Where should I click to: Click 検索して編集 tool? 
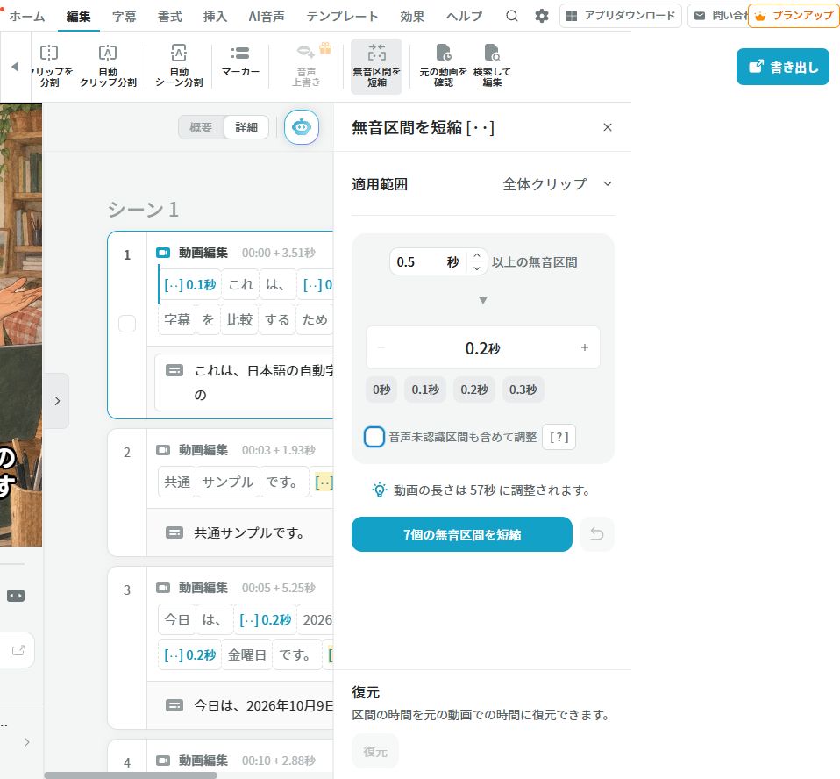pyautogui.click(x=492, y=67)
